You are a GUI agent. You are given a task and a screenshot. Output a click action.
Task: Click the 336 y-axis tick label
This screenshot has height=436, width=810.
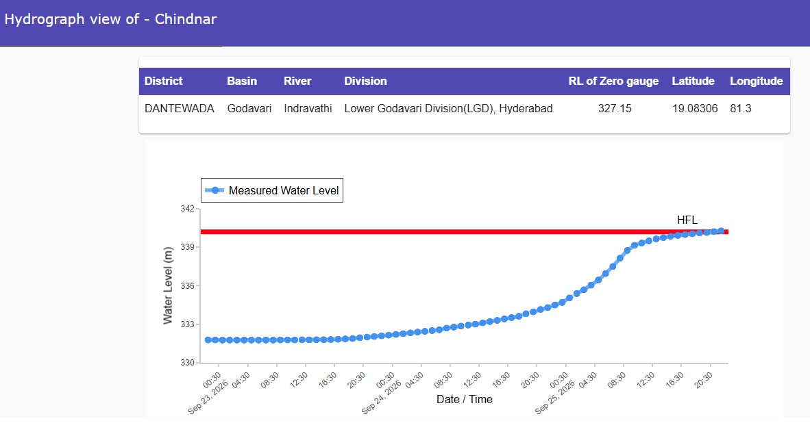point(187,286)
